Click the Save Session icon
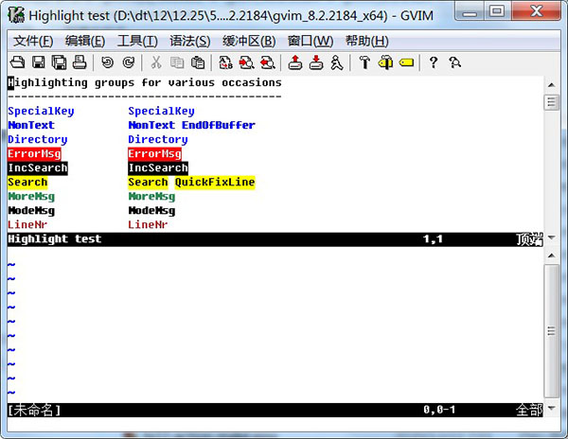Screen dimensions: 568x439 316,62
